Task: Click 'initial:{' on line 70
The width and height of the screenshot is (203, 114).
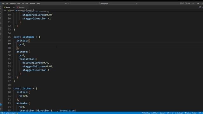Action: pos(23,92)
